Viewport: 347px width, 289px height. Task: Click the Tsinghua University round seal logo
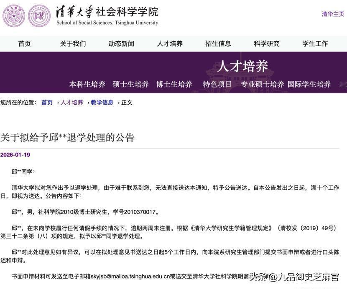pos(14,16)
